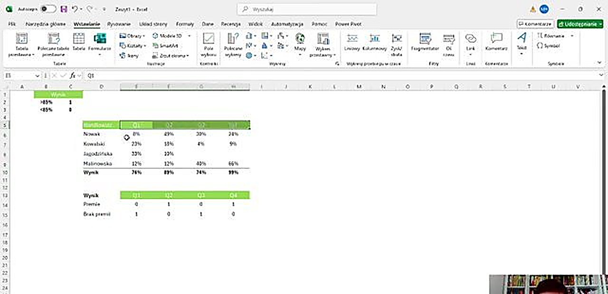The width and height of the screenshot is (608, 294).
Task: Switch to the Formuły ribbon tab
Action: [185, 24]
